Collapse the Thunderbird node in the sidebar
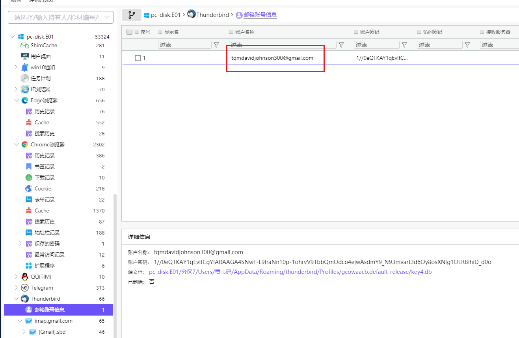The image size is (519, 338). pyautogui.click(x=16, y=299)
